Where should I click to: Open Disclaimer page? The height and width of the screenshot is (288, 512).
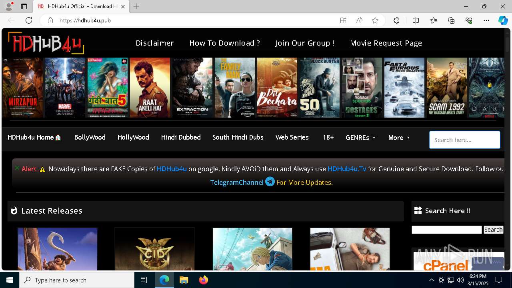tap(155, 43)
